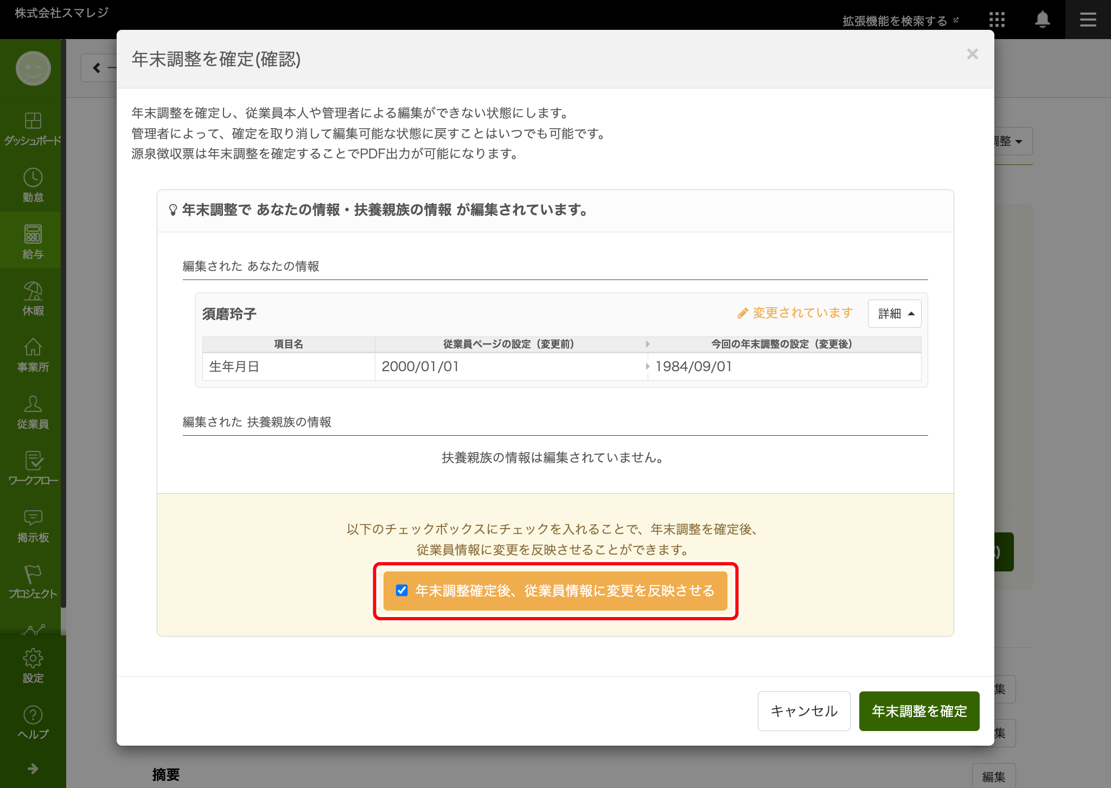Close the confirmation dialog with X
This screenshot has height=788, width=1111.
pyautogui.click(x=972, y=54)
